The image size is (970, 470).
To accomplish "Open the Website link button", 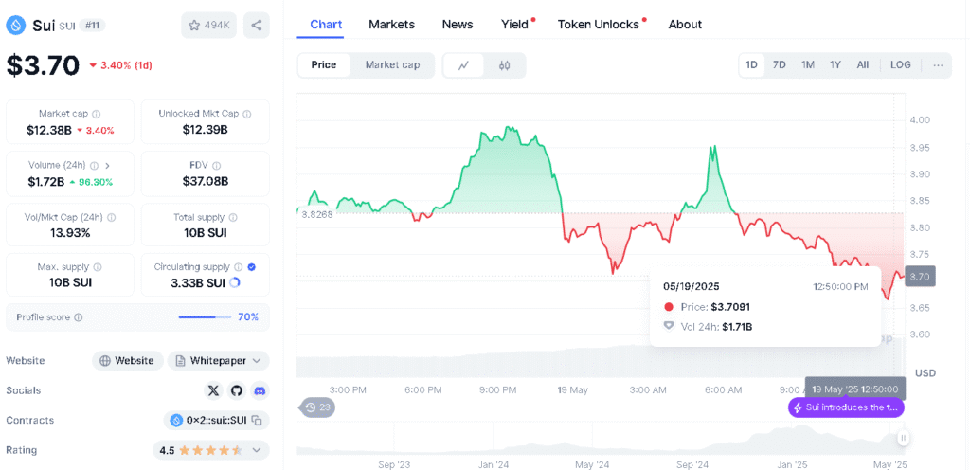I will point(128,360).
